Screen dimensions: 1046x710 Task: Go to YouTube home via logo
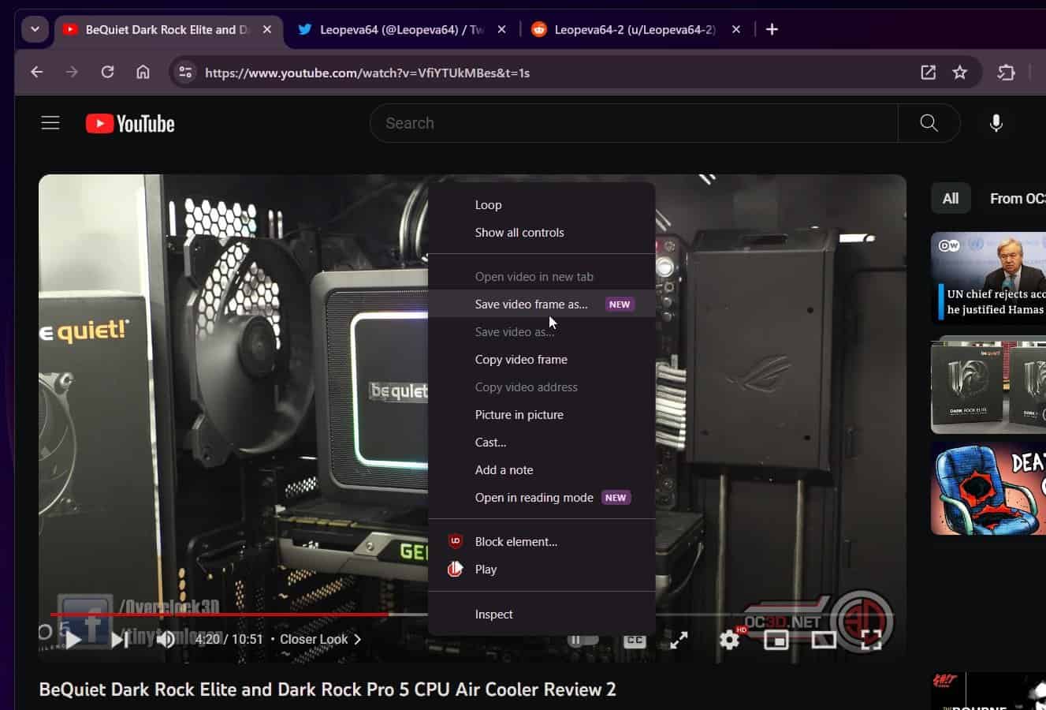point(130,124)
